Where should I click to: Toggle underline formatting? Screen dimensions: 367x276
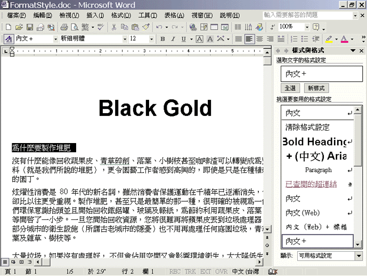point(184,39)
